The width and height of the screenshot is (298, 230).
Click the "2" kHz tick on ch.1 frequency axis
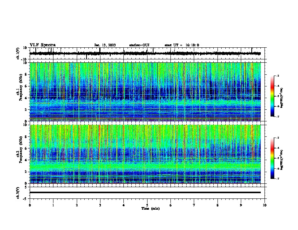click(x=26, y=109)
